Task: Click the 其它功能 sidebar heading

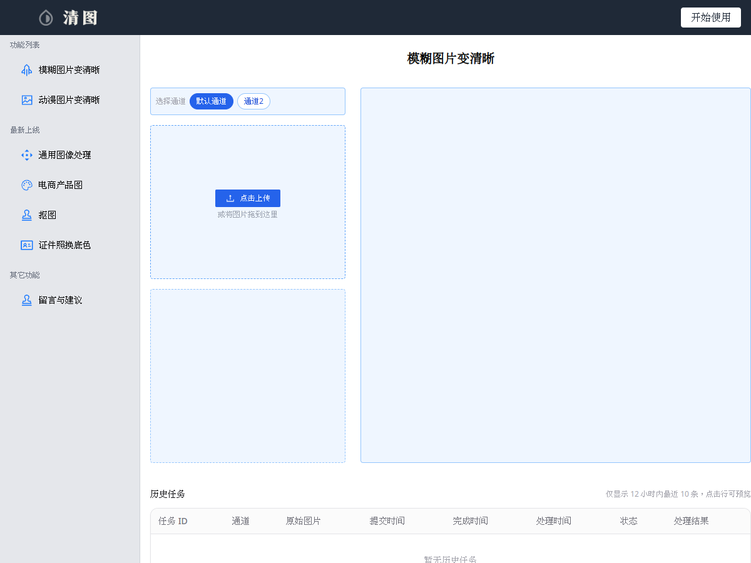Action: point(25,275)
